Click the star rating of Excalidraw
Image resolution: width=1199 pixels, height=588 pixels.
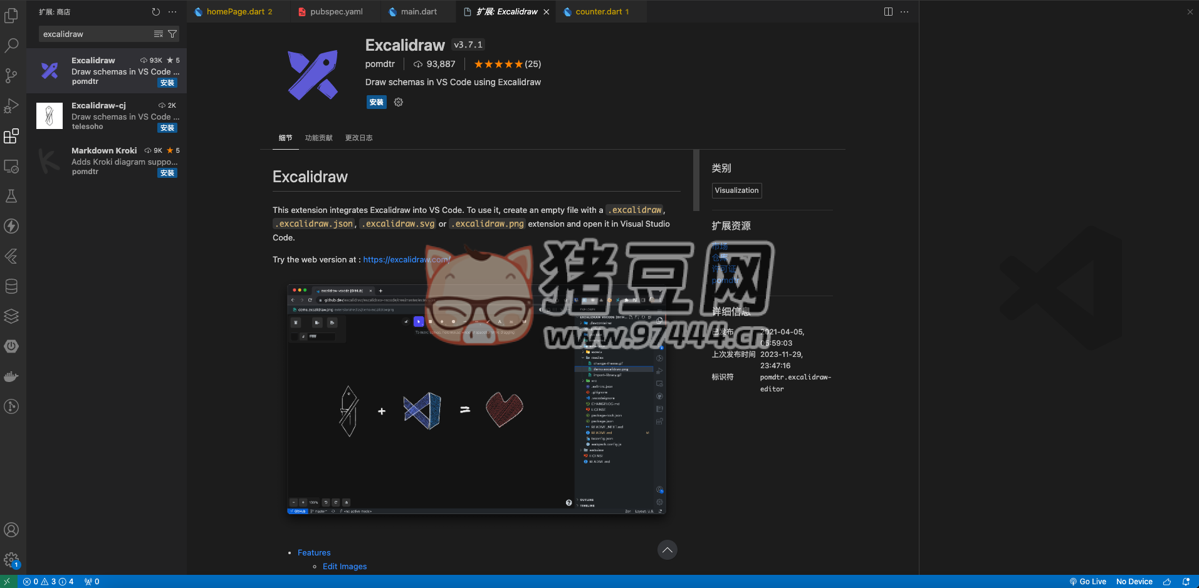click(507, 64)
